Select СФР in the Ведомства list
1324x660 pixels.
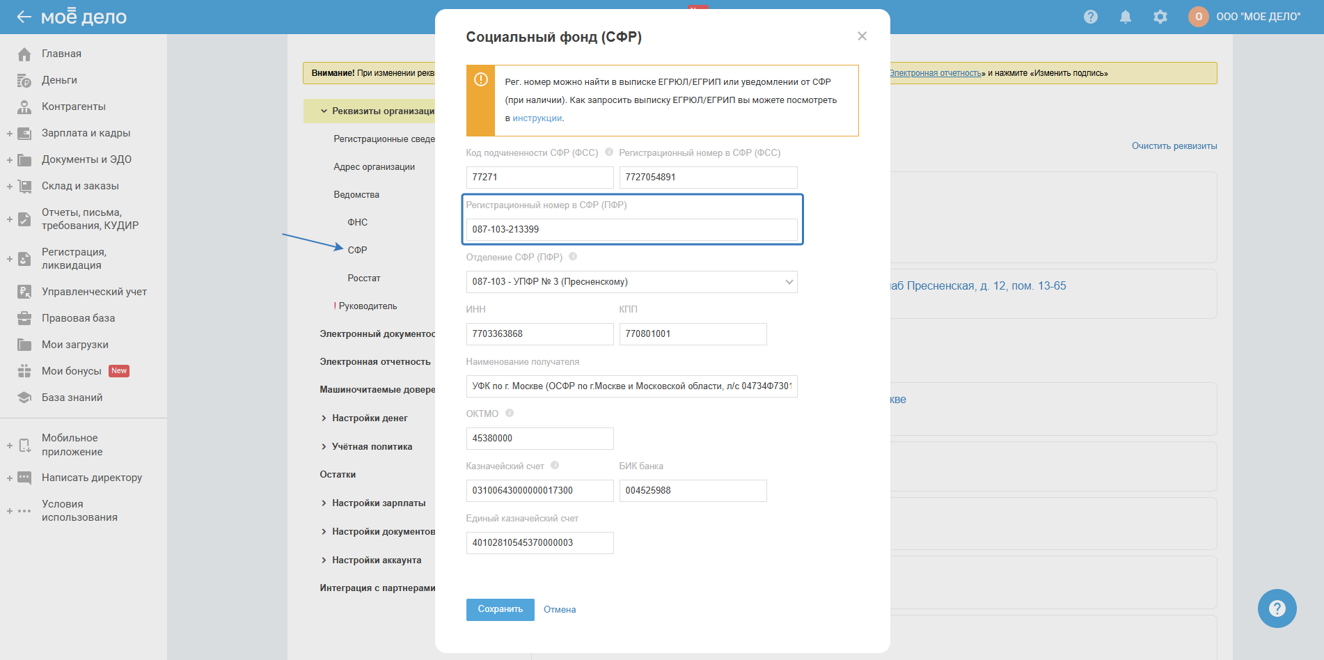click(x=357, y=250)
